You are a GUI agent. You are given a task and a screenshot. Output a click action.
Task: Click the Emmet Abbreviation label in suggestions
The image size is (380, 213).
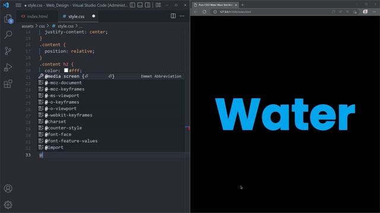point(161,76)
